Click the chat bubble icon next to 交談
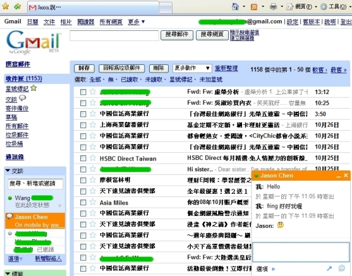The image size is (352, 276). [23, 98]
